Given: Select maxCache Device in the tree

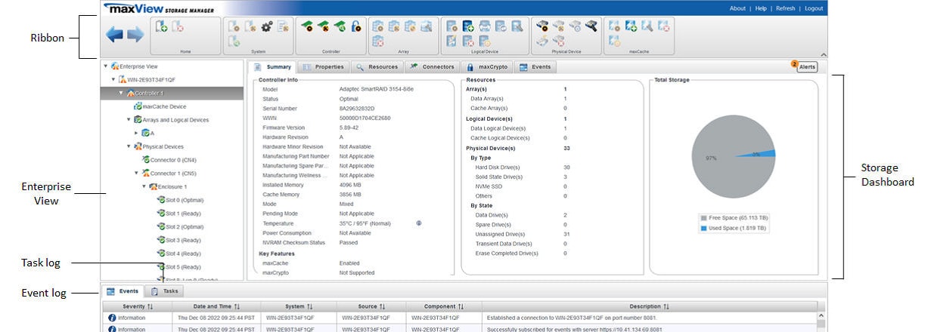Looking at the screenshot, I should click(159, 106).
